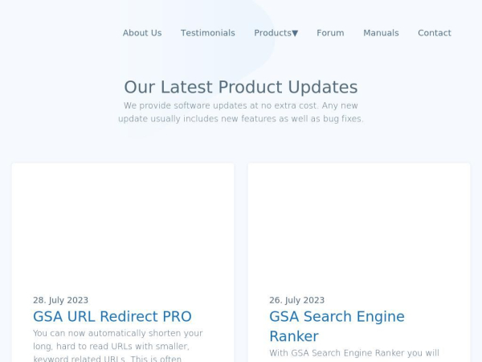Image resolution: width=482 pixels, height=362 pixels.
Task: Select the 28. July 2023 date text
Action: (x=60, y=300)
